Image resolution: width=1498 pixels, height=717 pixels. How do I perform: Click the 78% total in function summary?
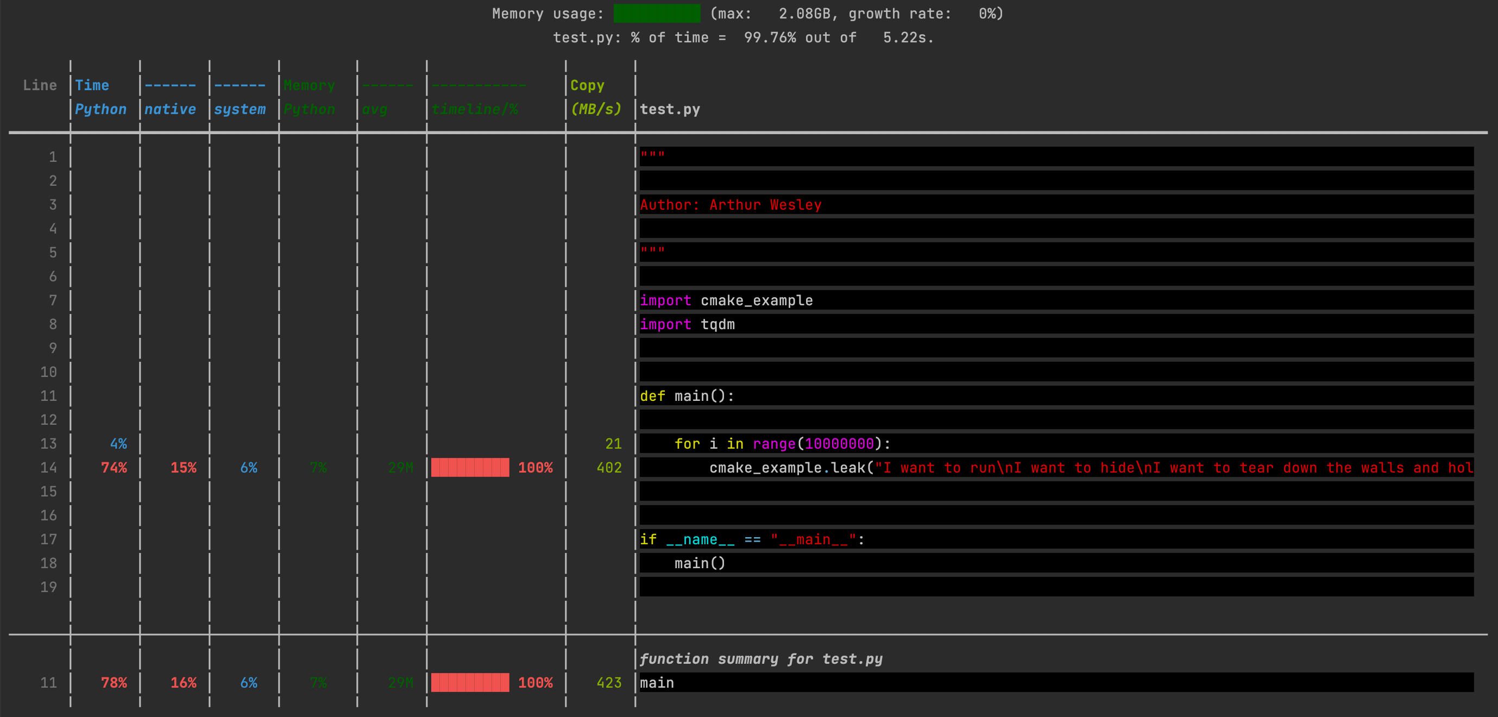pyautogui.click(x=114, y=683)
